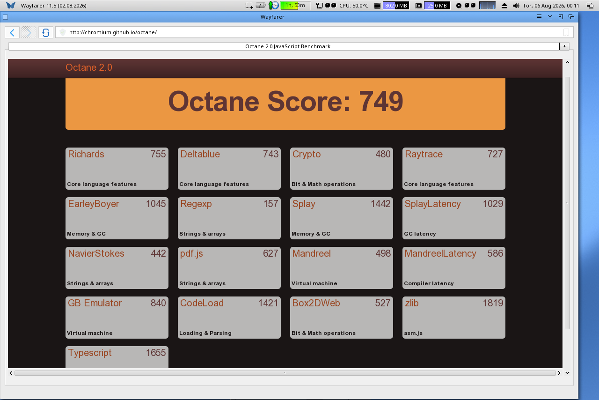Screen dimensions: 599x400
Task: Click the shield icon beside the URL
Action: pos(63,32)
